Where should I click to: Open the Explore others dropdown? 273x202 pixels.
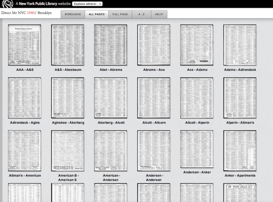coord(87,4)
